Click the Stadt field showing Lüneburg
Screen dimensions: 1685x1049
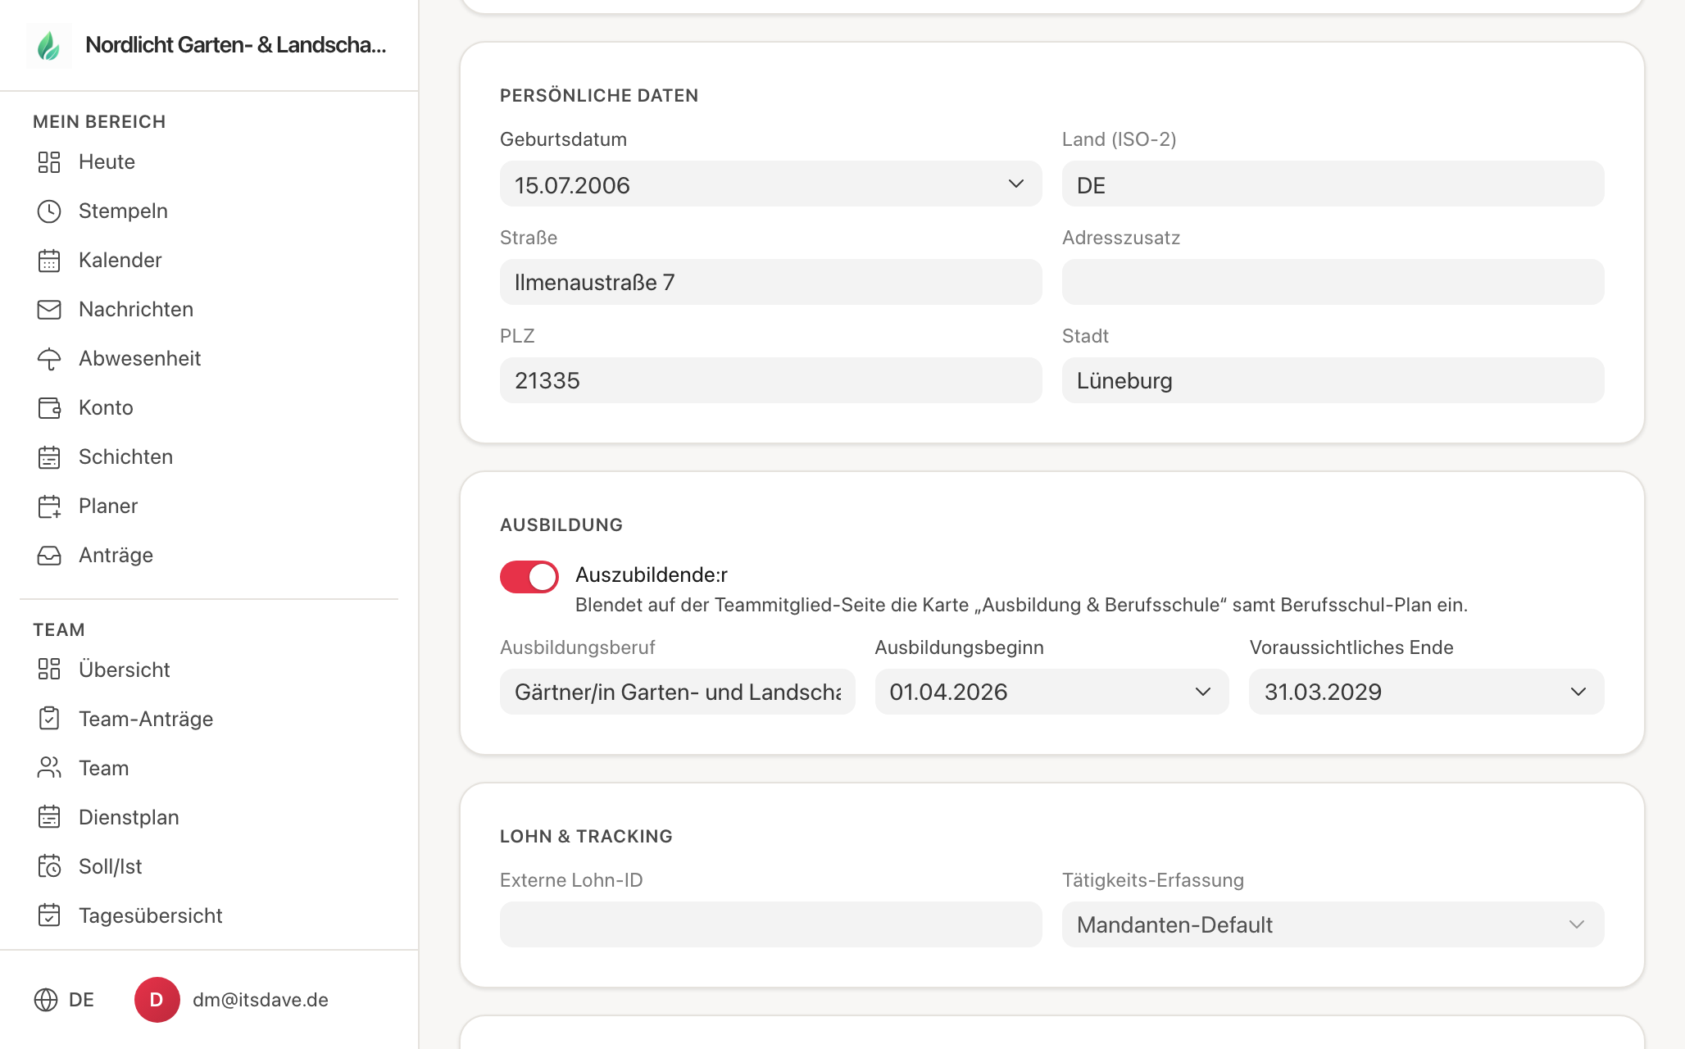pos(1333,380)
